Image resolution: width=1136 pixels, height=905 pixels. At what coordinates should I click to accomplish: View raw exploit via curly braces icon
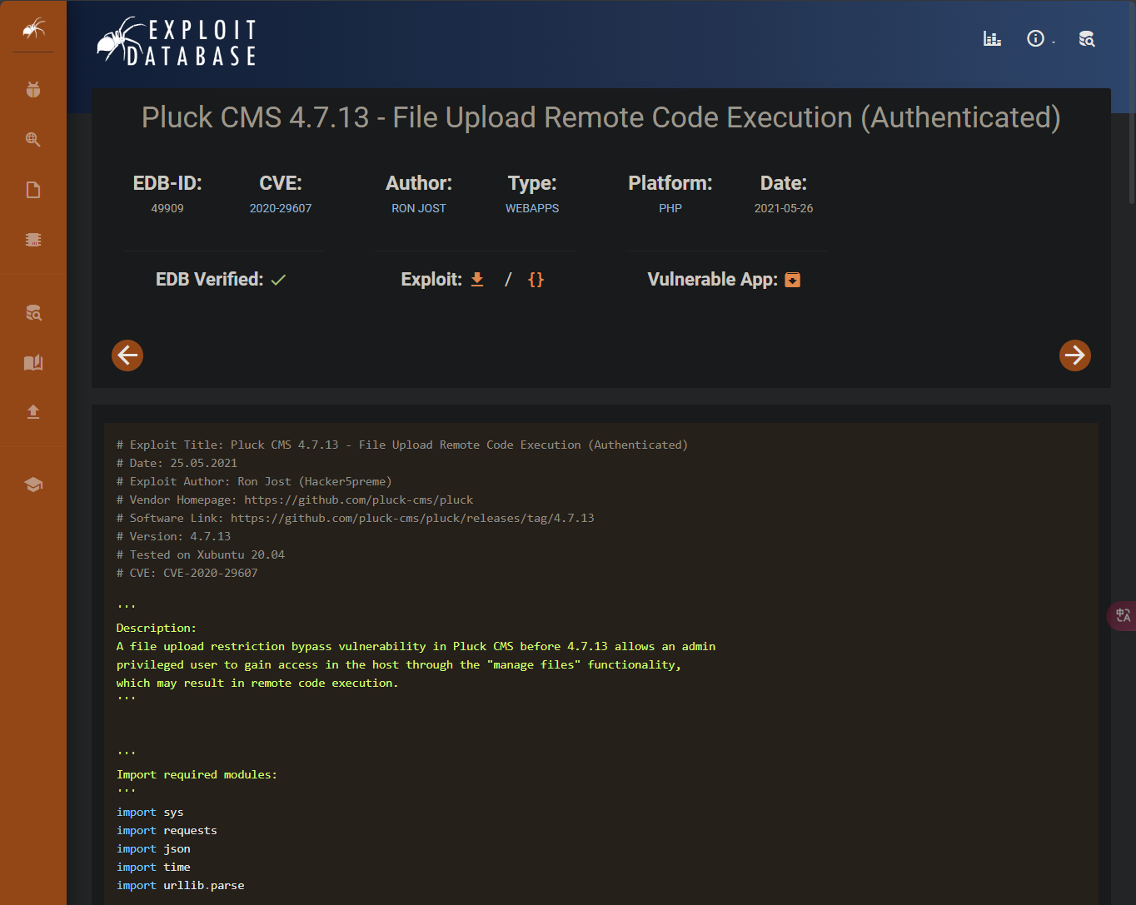coord(536,280)
